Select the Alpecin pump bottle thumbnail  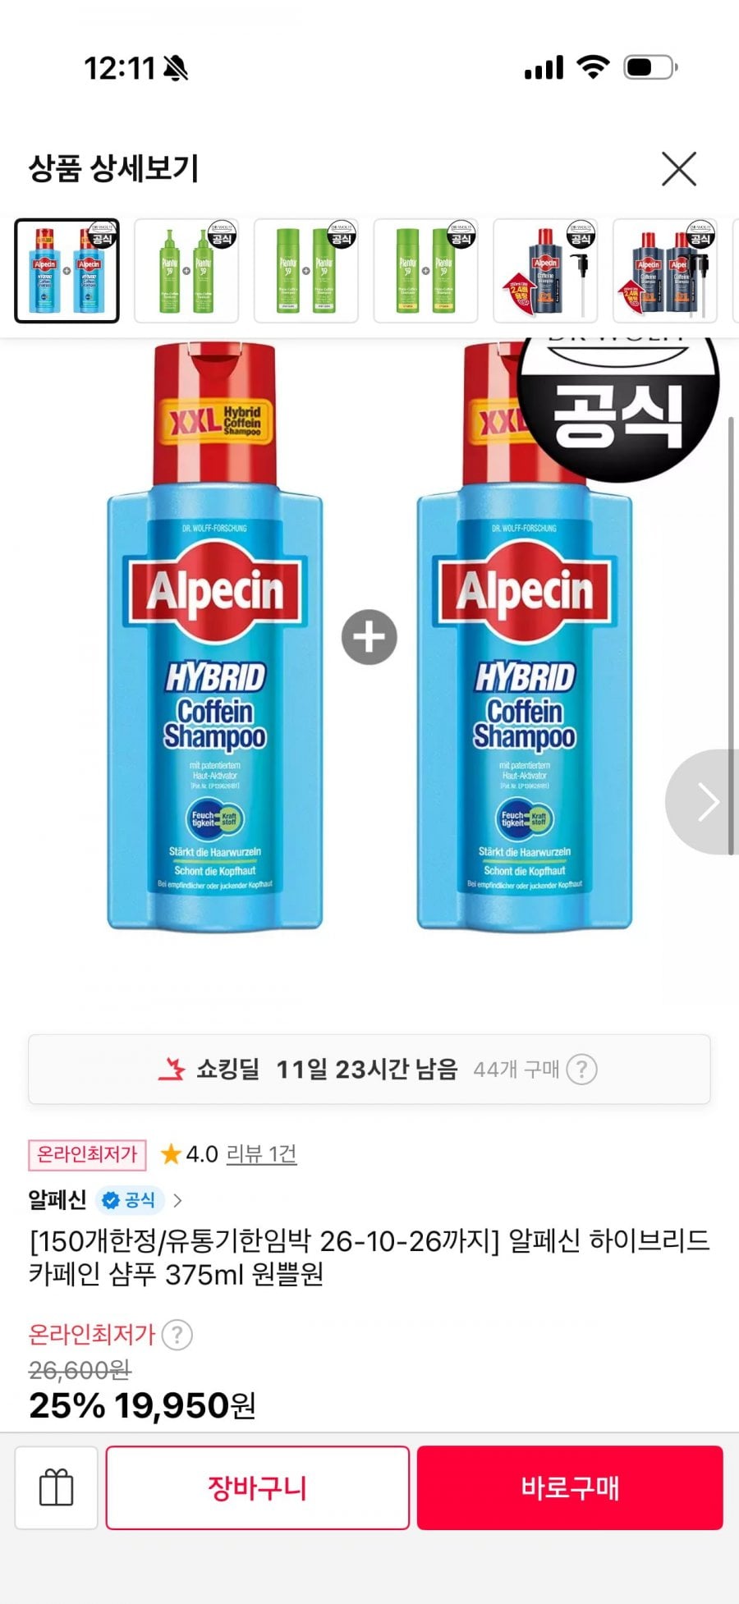[546, 271]
